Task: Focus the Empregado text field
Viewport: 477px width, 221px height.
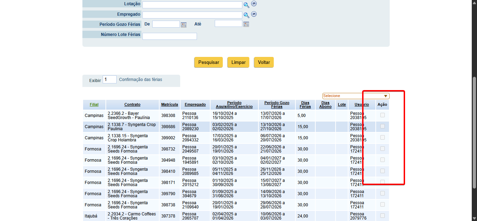Action: pos(192,15)
